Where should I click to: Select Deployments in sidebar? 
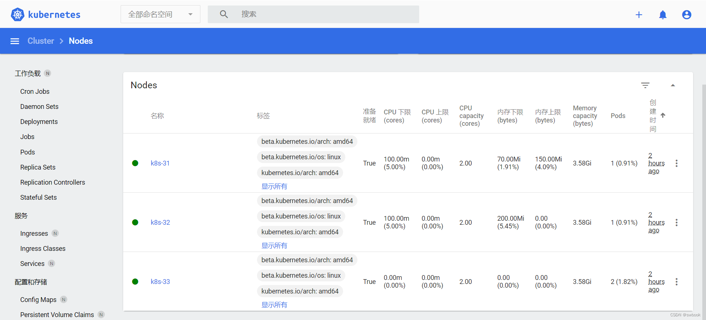pos(39,122)
